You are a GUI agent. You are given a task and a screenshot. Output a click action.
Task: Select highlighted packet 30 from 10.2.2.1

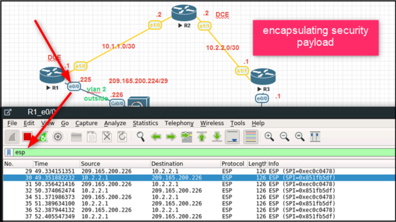[199, 178]
